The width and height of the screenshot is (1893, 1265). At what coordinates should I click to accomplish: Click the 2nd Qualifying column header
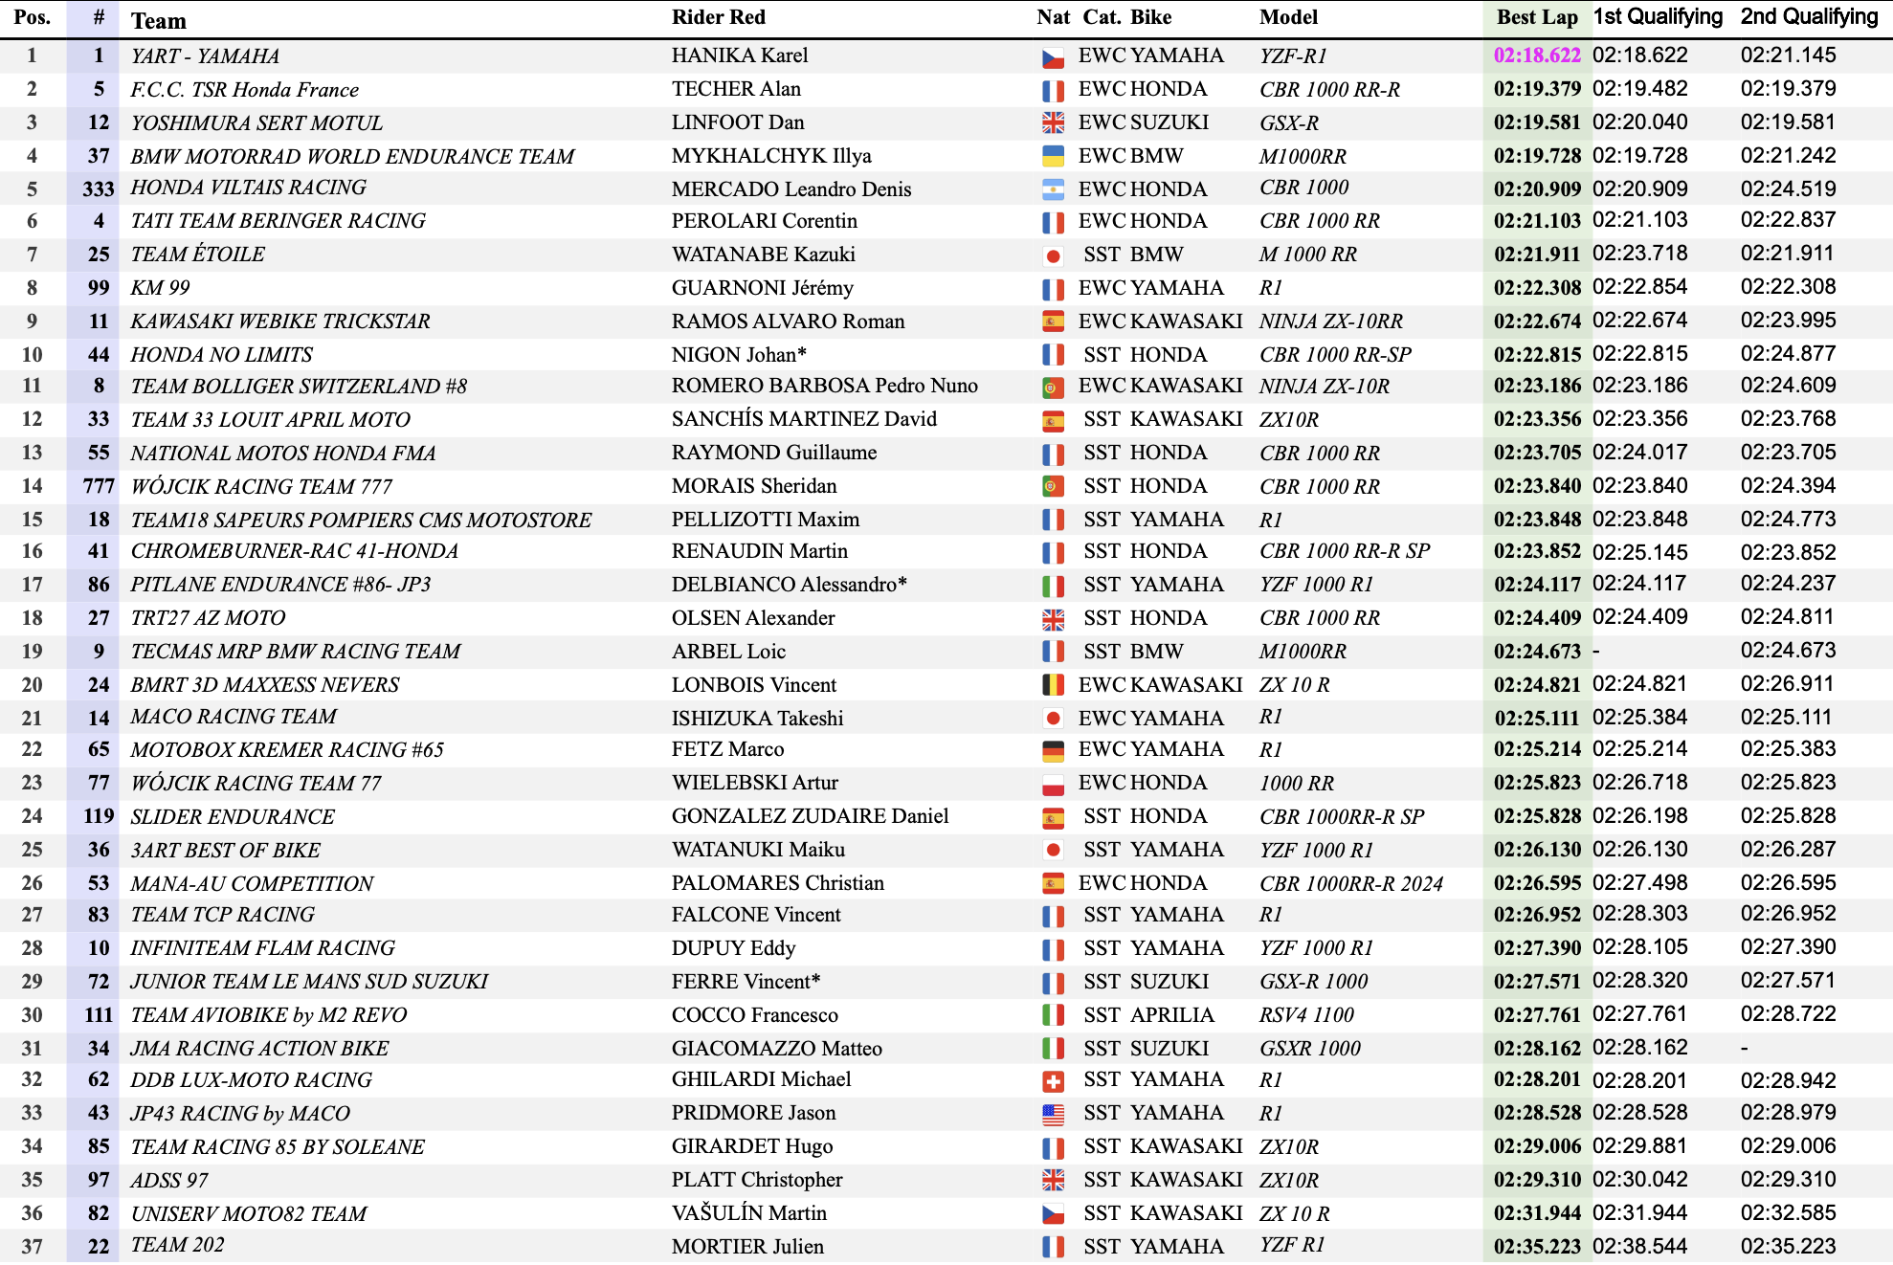(1809, 17)
